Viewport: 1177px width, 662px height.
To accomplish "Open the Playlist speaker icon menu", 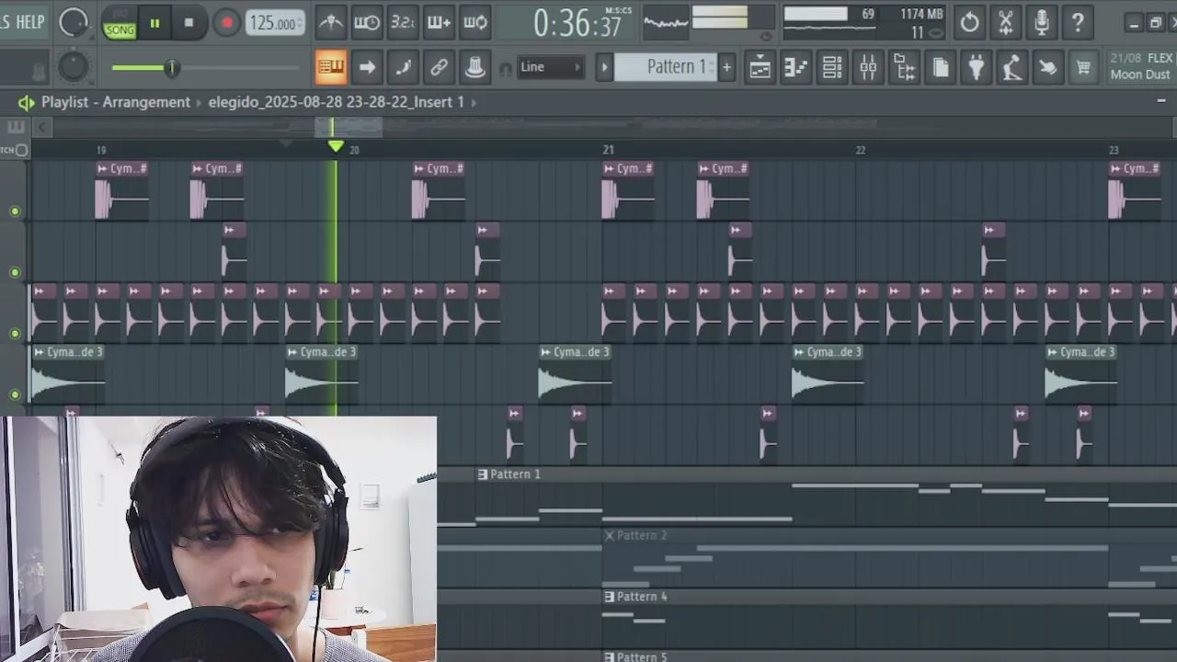I will coord(26,102).
